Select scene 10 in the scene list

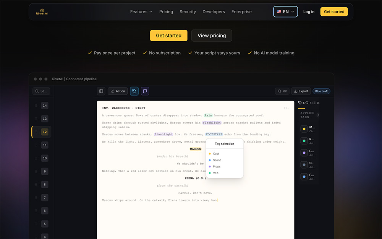[x=45, y=158]
